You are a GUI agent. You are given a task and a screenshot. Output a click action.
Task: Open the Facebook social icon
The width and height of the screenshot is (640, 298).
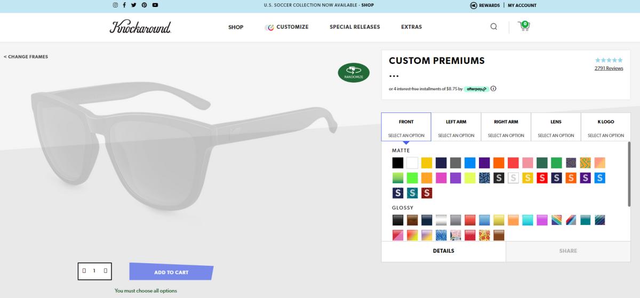click(x=124, y=5)
